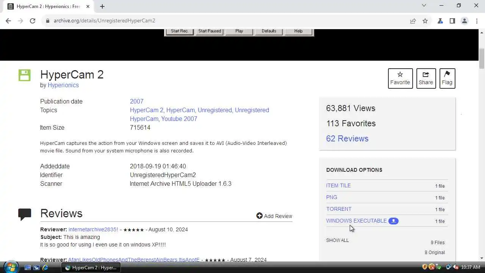Launch Internet Explorer from quick launch
The image size is (485, 273).
tap(45, 267)
